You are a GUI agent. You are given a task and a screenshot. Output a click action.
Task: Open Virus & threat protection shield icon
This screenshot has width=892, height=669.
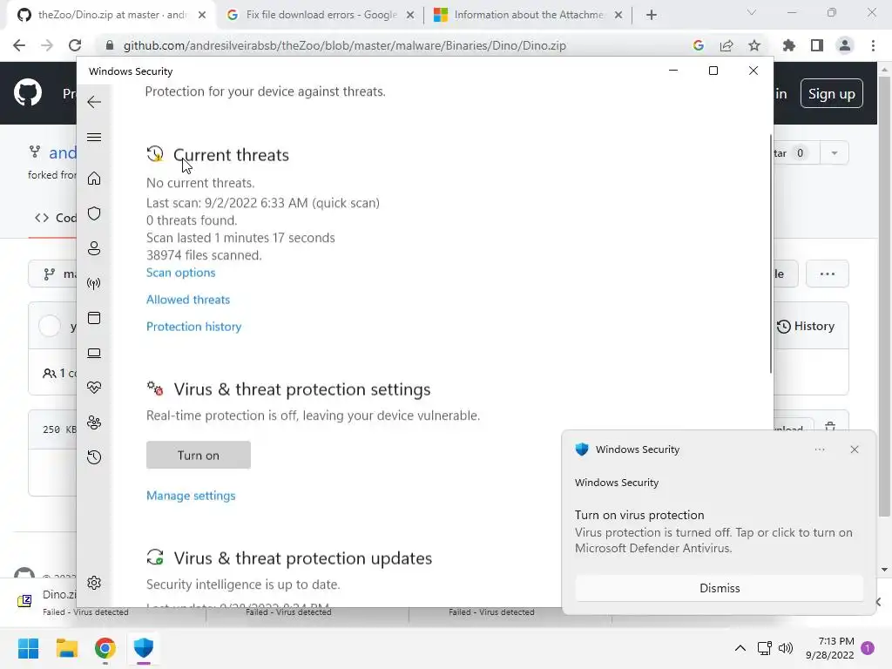pos(94,213)
